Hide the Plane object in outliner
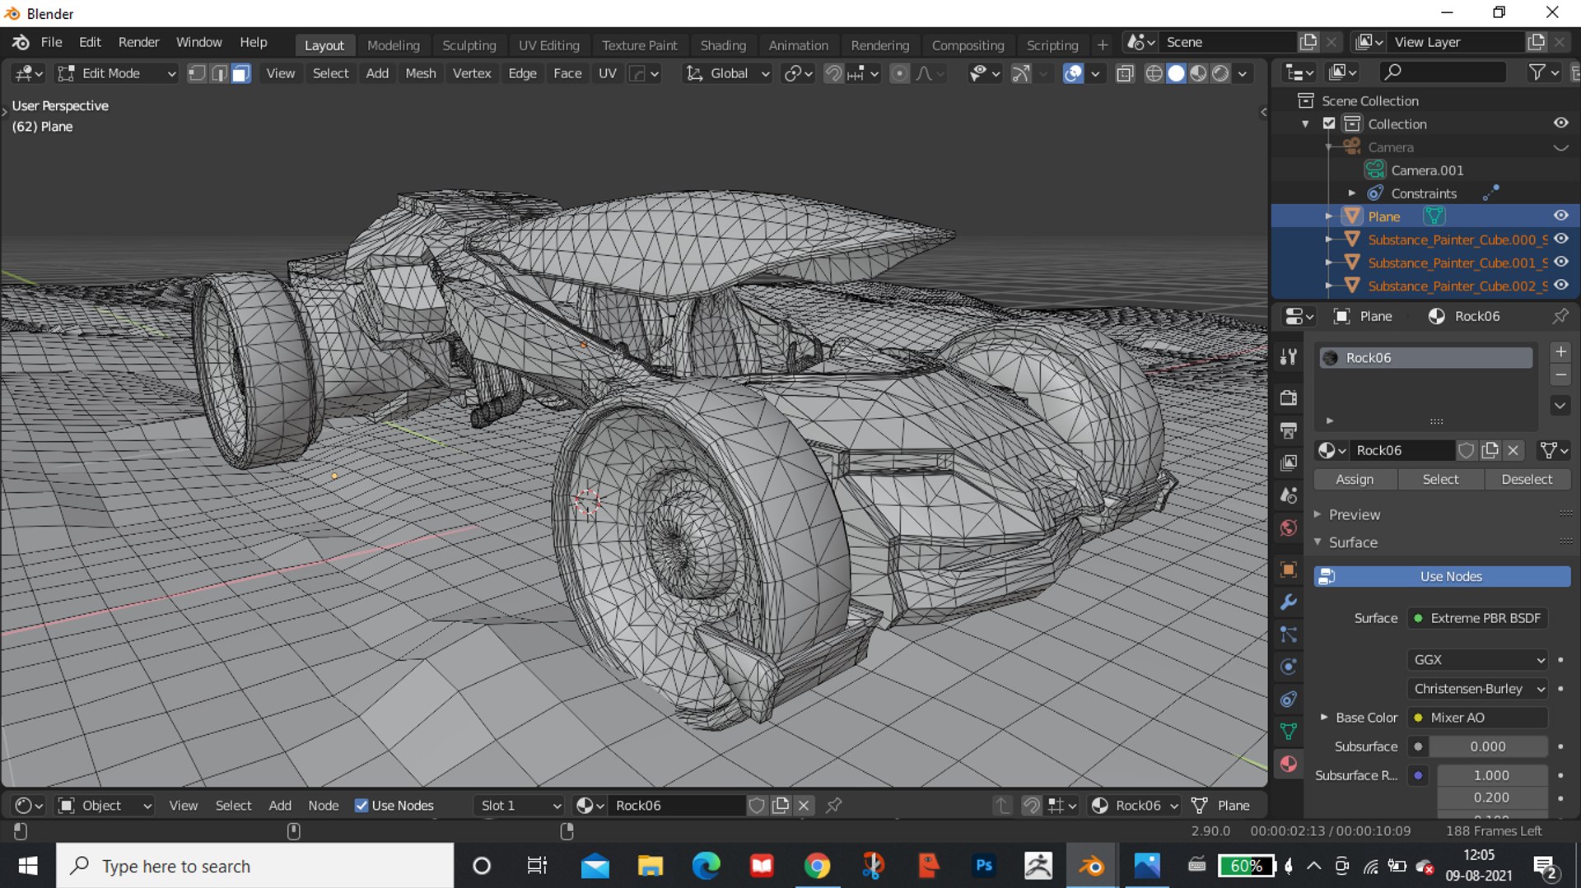 click(x=1560, y=216)
